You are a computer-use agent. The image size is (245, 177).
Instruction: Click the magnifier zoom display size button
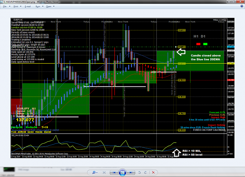95,172
